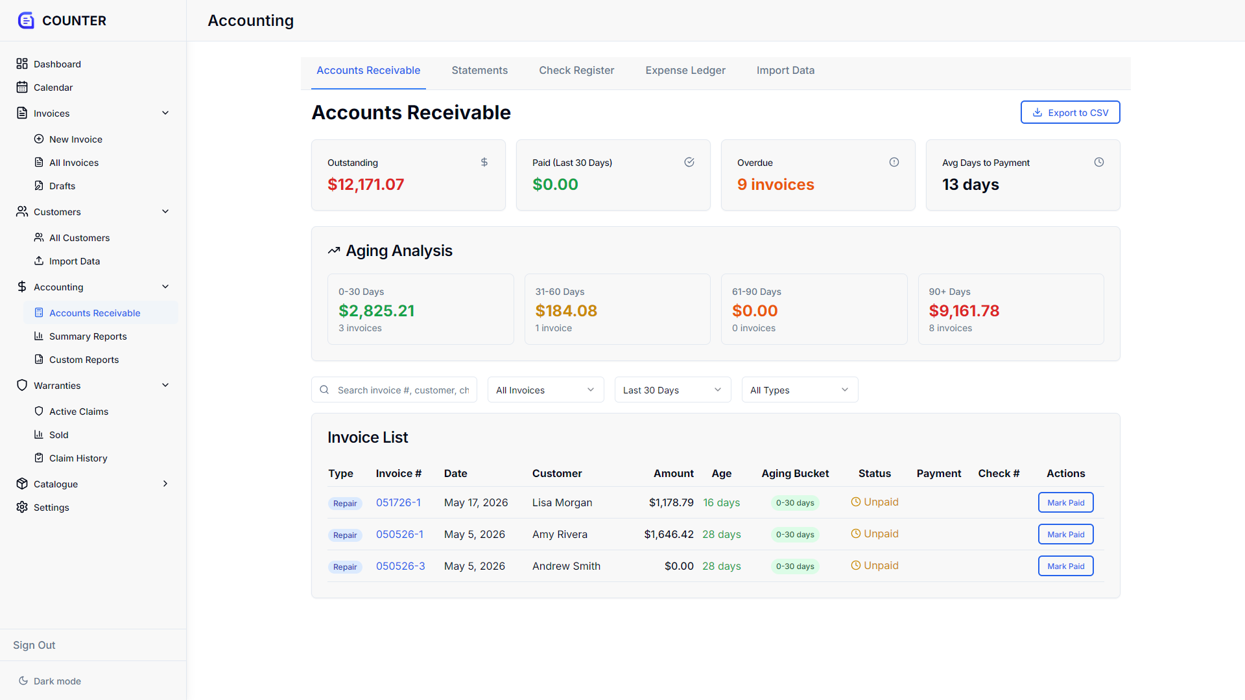Click the Active Claims shield icon
This screenshot has height=700, width=1245.
(x=39, y=411)
